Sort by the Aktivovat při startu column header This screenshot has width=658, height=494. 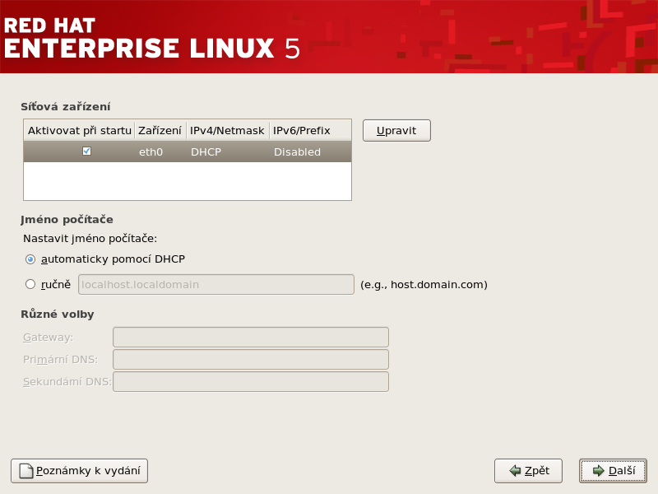click(x=79, y=130)
